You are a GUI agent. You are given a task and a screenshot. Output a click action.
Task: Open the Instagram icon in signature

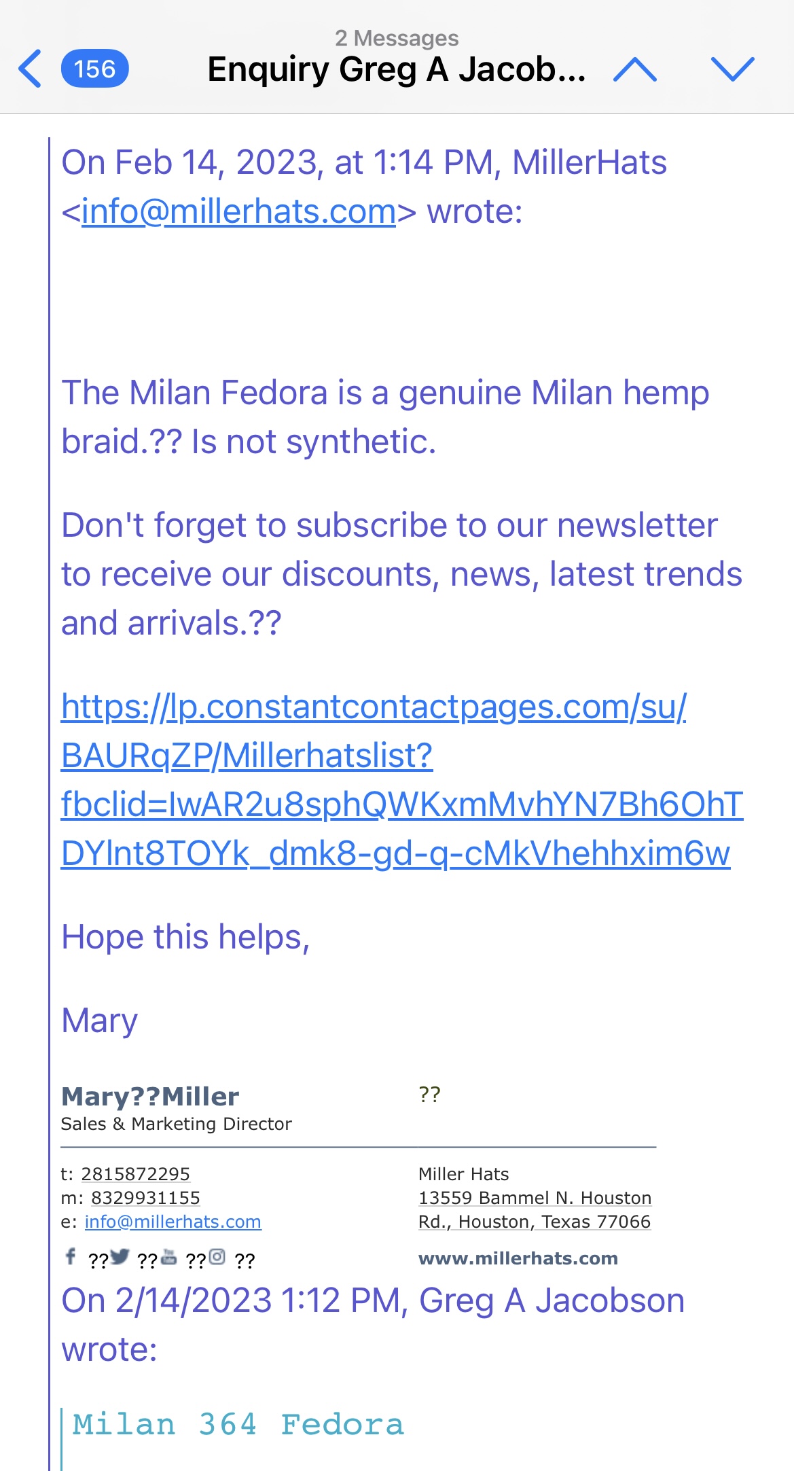tap(217, 1257)
